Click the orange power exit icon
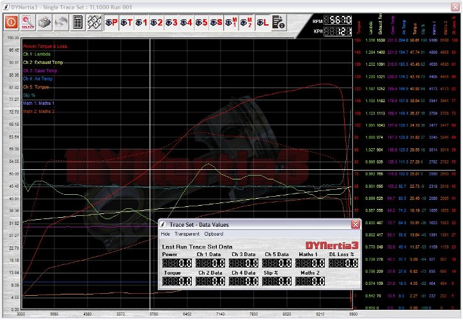Image resolution: width=463 pixels, height=320 pixels. click(x=12, y=22)
